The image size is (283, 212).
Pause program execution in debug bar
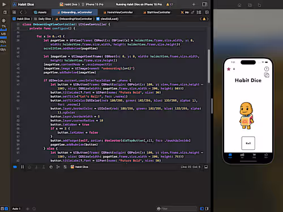click(x=22, y=167)
